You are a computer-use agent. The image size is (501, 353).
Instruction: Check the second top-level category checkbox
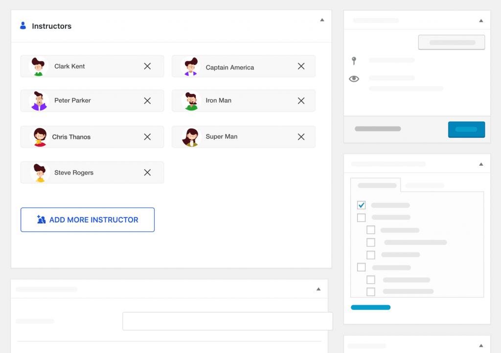(x=362, y=218)
